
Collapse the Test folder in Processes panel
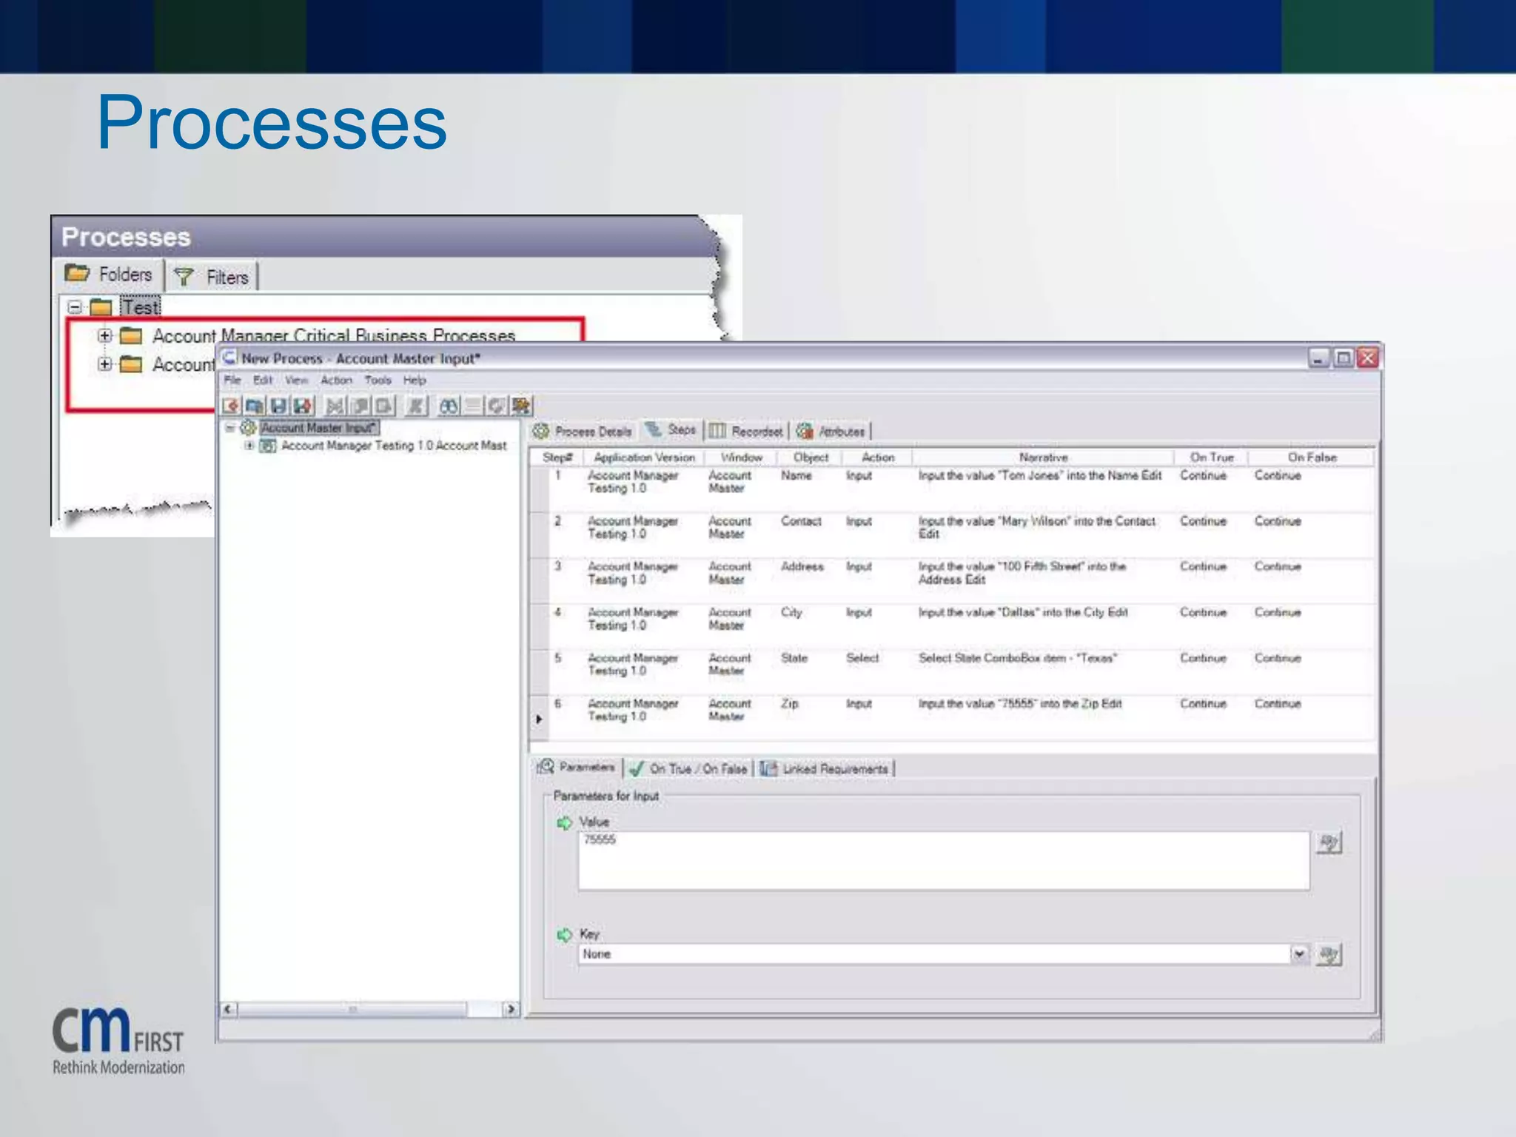coord(75,306)
